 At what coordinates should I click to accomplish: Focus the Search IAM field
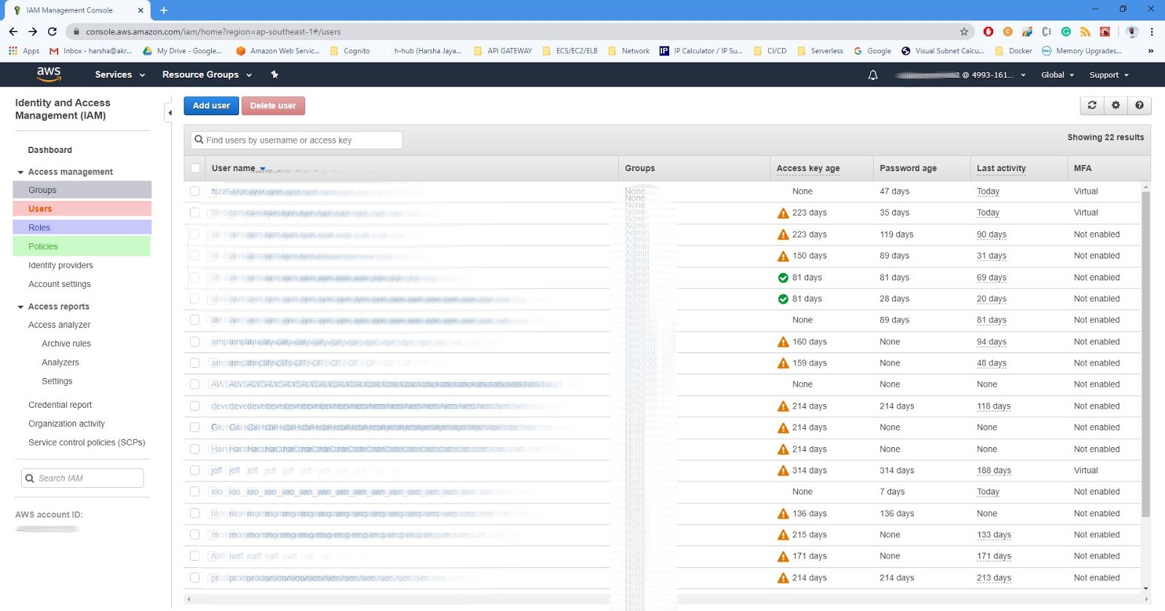tap(82, 478)
